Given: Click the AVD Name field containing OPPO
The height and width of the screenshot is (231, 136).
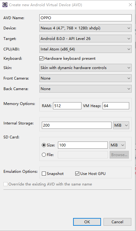Looking at the screenshot, I should click(x=86, y=18).
